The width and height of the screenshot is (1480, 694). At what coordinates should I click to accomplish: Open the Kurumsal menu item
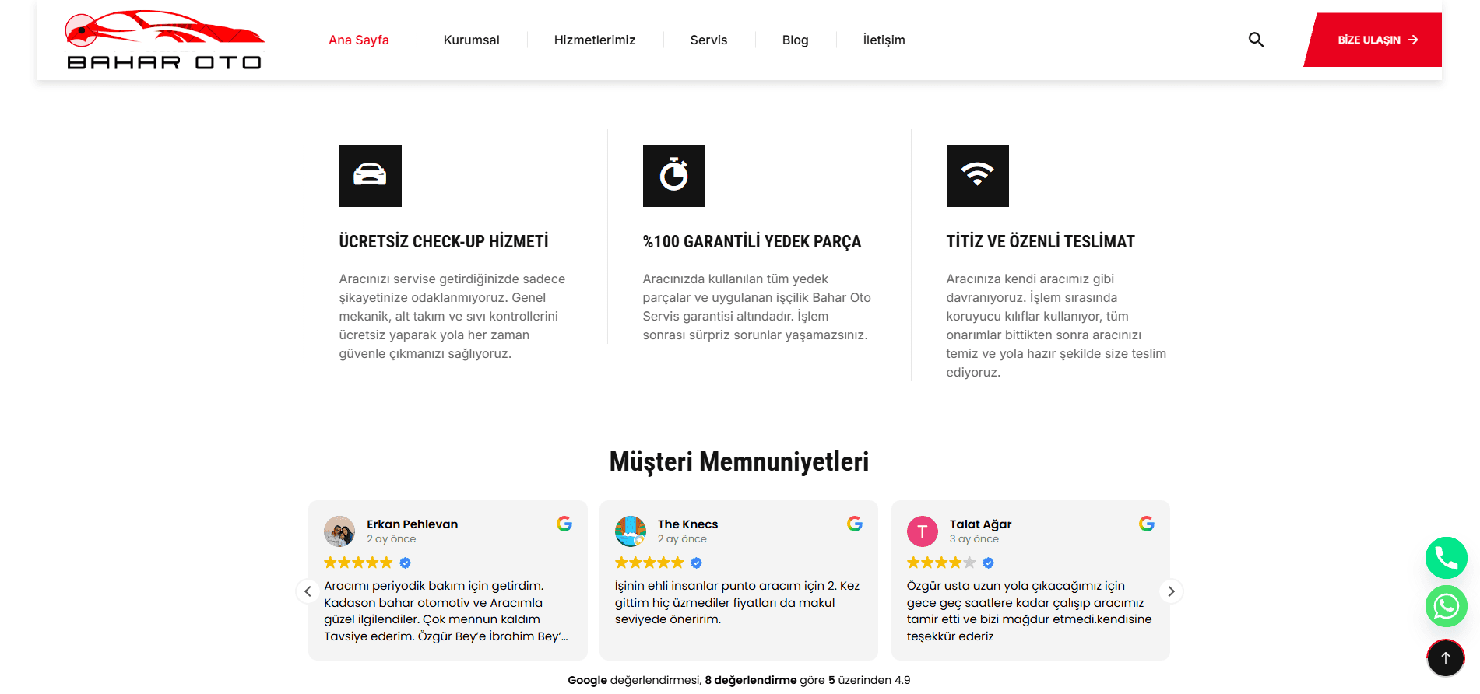click(472, 40)
